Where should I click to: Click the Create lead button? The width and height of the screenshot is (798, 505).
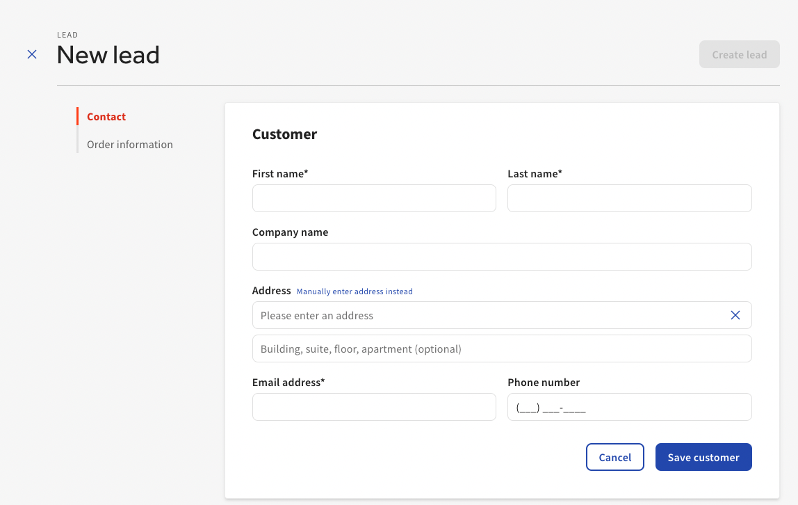click(739, 55)
